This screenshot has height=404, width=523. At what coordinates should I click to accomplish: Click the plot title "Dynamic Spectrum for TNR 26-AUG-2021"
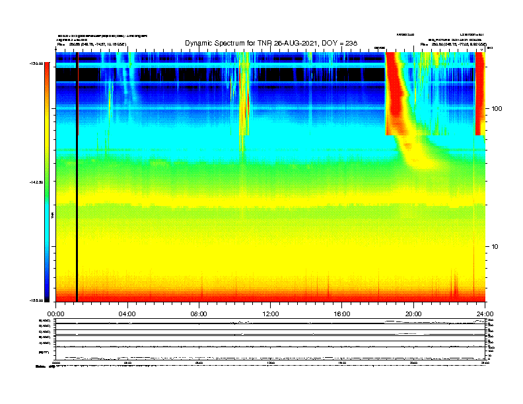[251, 44]
